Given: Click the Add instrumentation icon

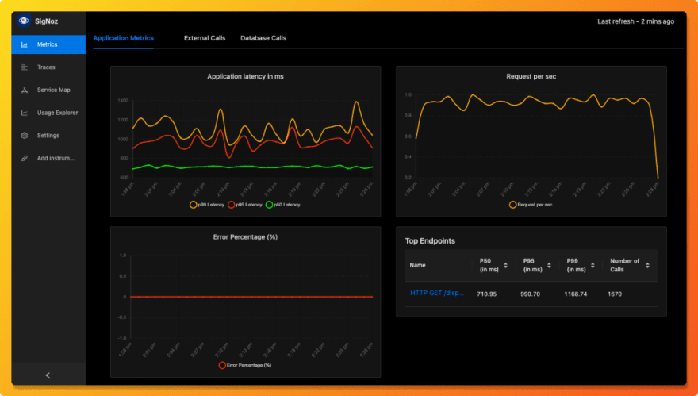Looking at the screenshot, I should (x=25, y=158).
